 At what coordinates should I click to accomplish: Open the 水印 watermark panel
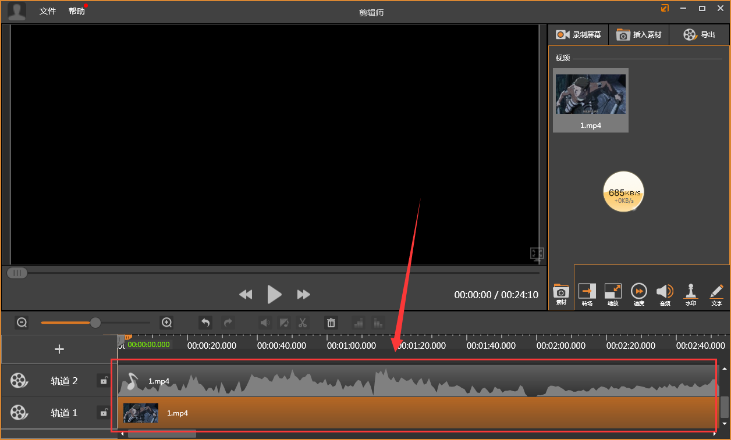coord(690,294)
